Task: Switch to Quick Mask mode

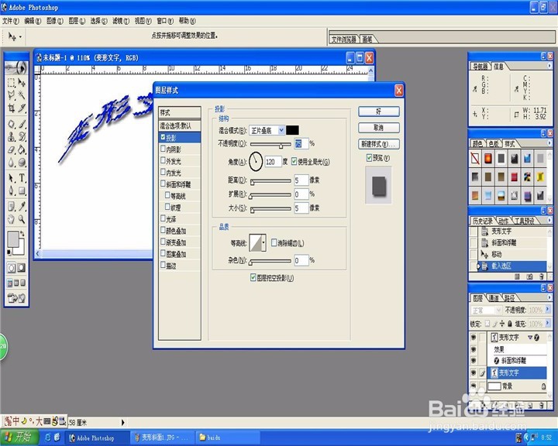Action: click(22, 268)
